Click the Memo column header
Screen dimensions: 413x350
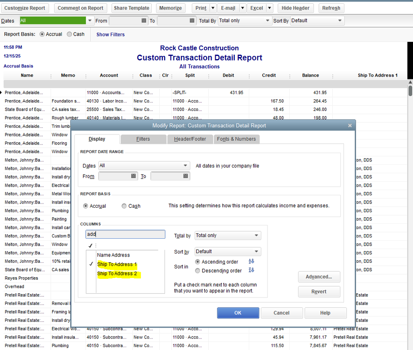[x=68, y=75]
